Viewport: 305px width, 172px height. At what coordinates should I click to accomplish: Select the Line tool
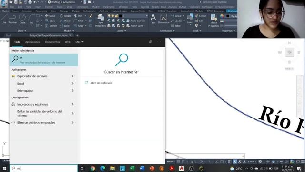pos(4,19)
